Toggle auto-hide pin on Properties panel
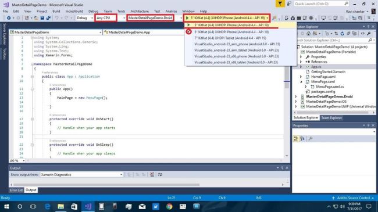378x212 pixels. tap(368, 125)
